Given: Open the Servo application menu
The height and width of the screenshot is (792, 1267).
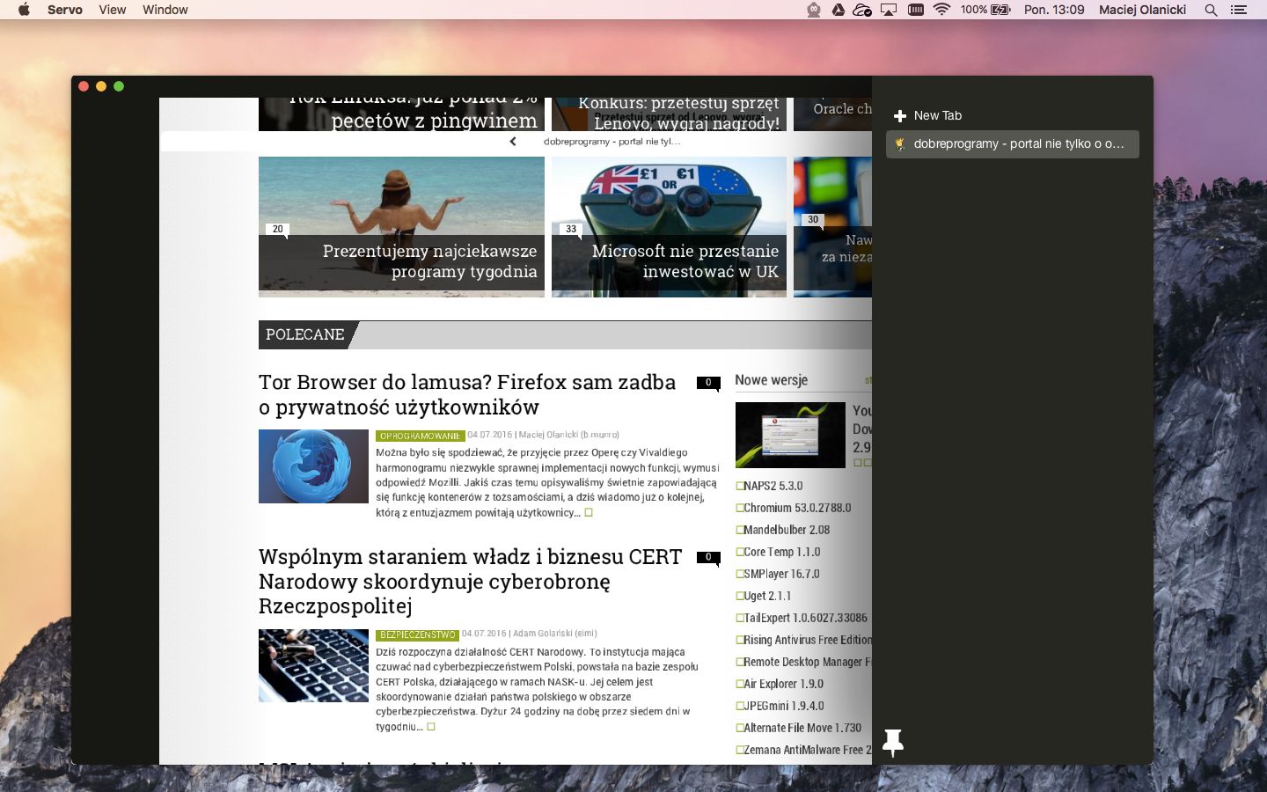Looking at the screenshot, I should 65,10.
